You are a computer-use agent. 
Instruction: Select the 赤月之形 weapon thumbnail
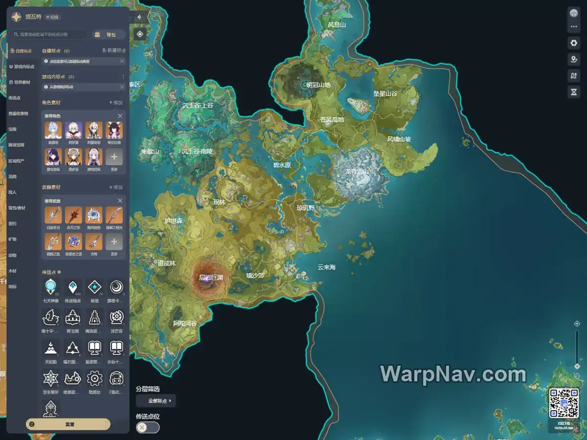[x=73, y=215]
